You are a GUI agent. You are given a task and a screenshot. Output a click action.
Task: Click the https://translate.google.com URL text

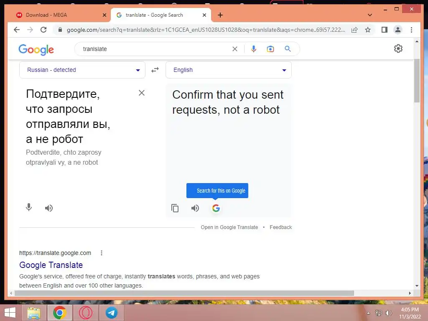point(55,253)
